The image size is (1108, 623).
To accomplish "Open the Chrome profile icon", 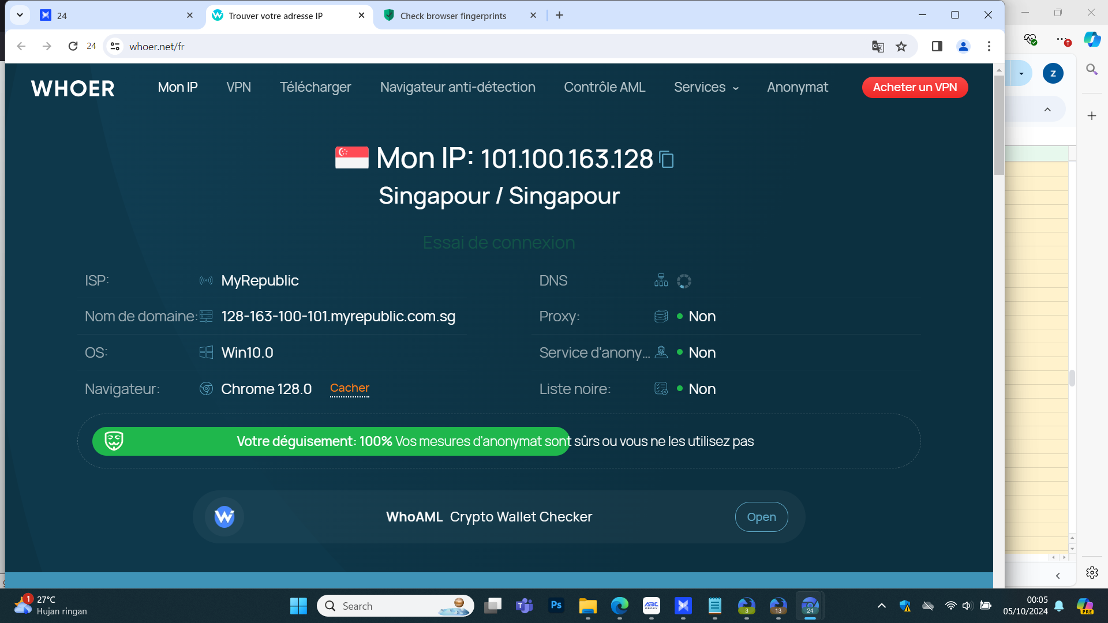I will point(963,47).
